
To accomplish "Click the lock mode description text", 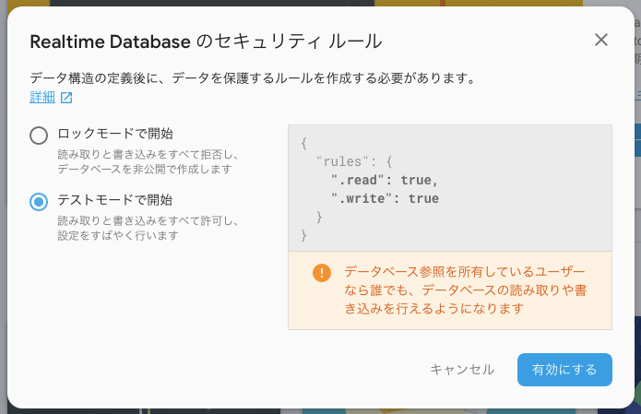I will [x=148, y=161].
